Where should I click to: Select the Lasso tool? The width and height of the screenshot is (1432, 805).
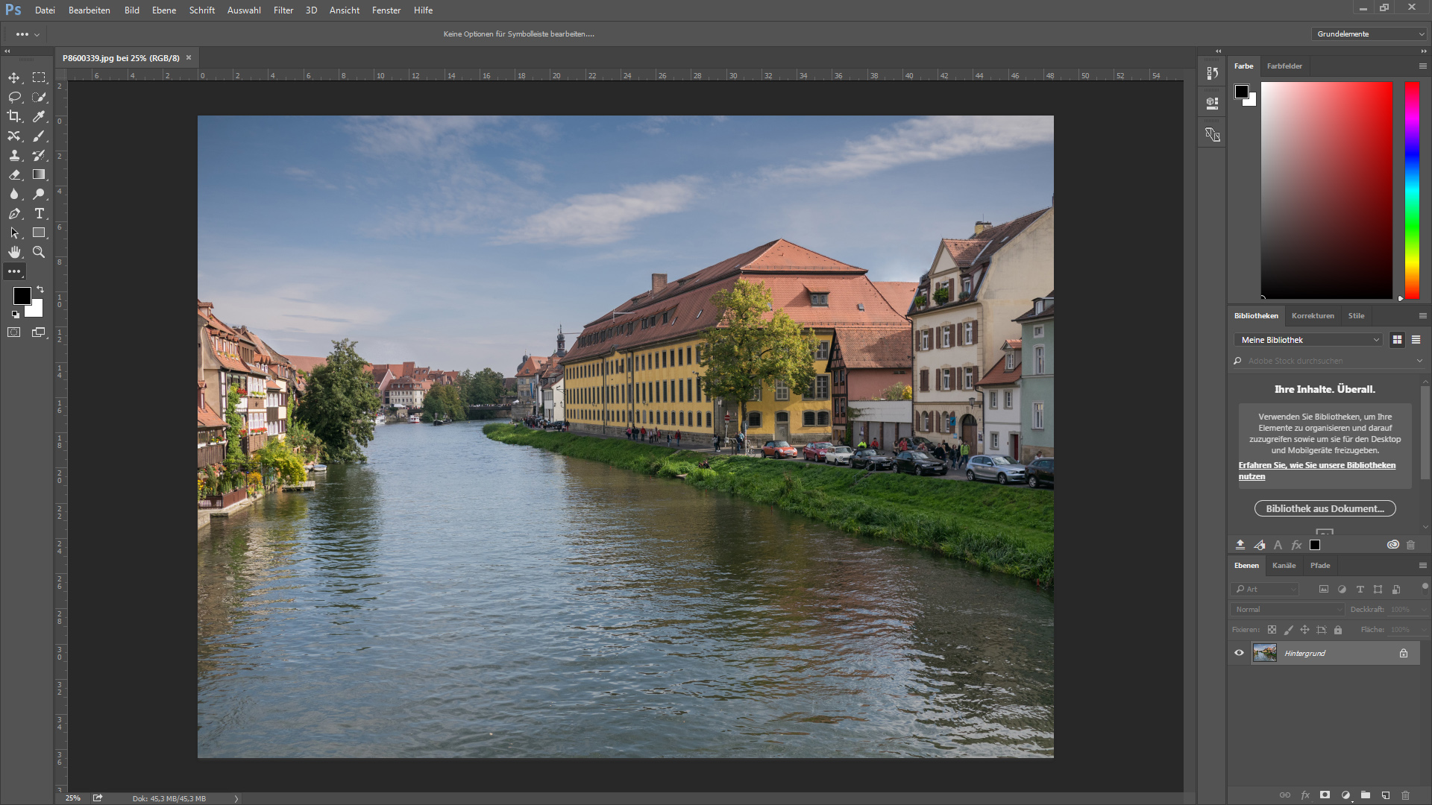[14, 97]
